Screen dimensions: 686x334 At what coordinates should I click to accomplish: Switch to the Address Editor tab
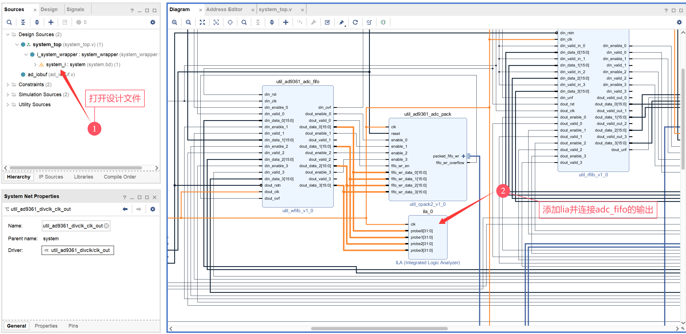pyautogui.click(x=224, y=9)
